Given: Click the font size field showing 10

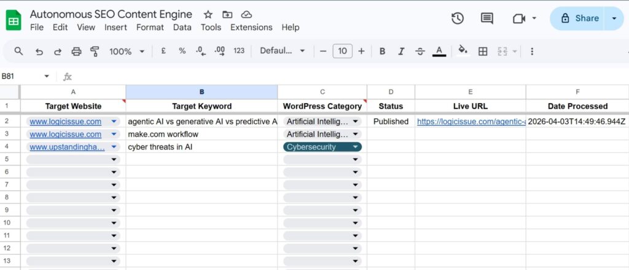Looking at the screenshot, I should tap(343, 52).
